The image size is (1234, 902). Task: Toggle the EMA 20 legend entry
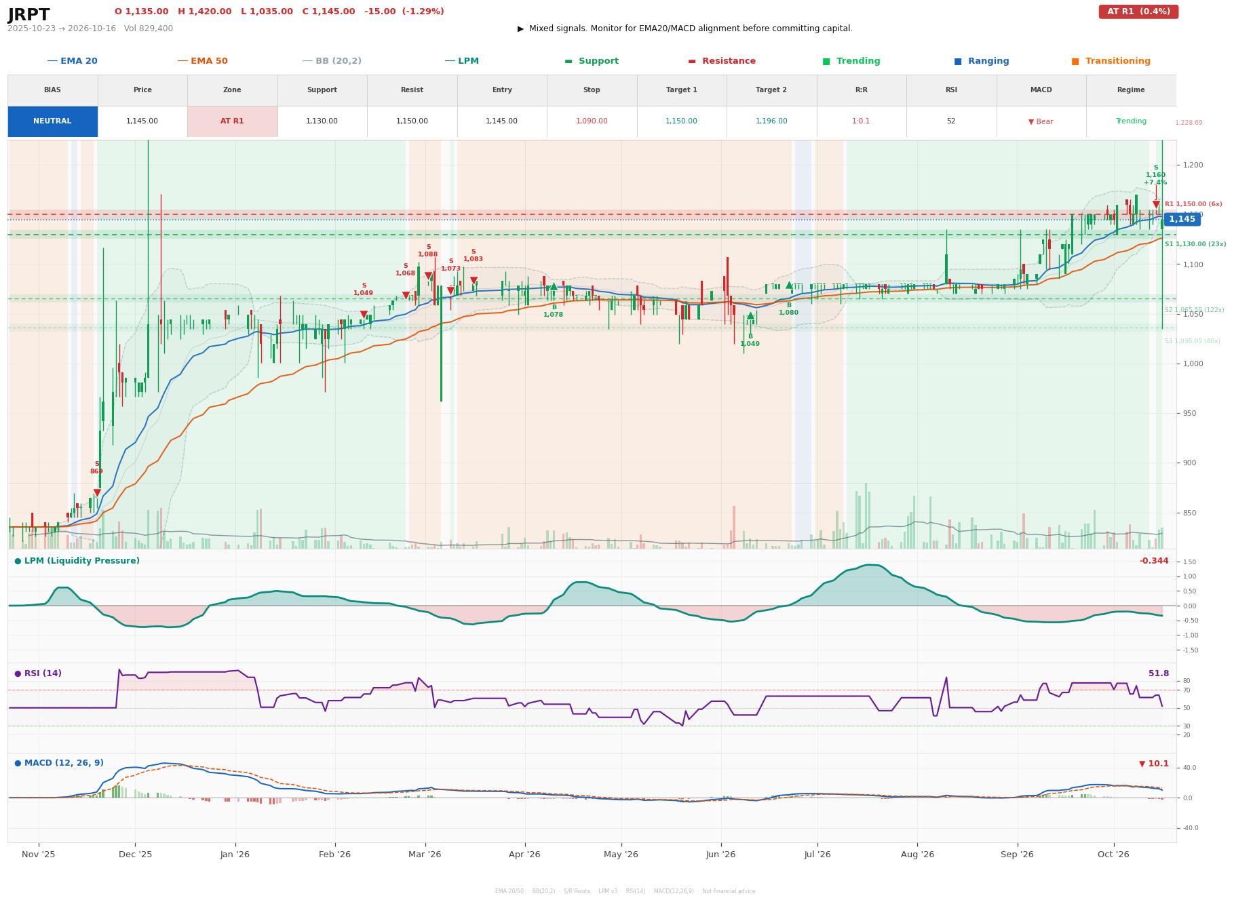tap(73, 61)
